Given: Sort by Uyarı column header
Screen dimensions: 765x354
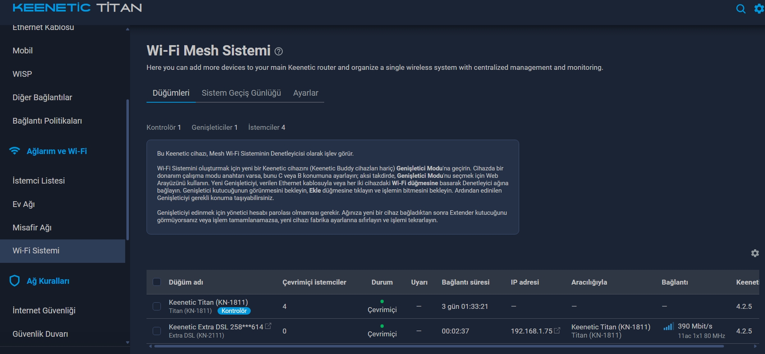Looking at the screenshot, I should 419,282.
